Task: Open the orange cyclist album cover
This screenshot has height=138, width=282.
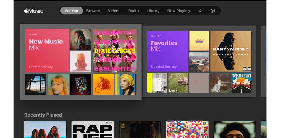Action: click(103, 84)
